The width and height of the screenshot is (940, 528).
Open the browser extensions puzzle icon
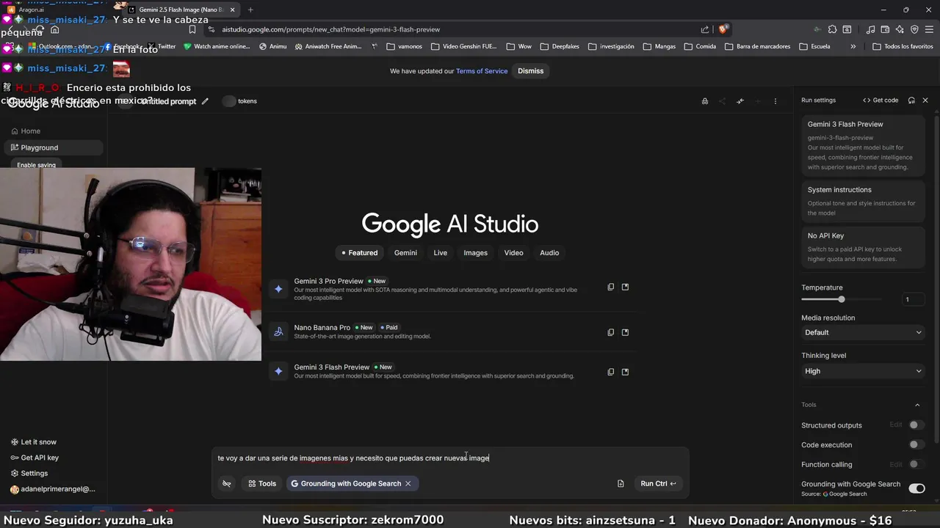click(x=832, y=29)
